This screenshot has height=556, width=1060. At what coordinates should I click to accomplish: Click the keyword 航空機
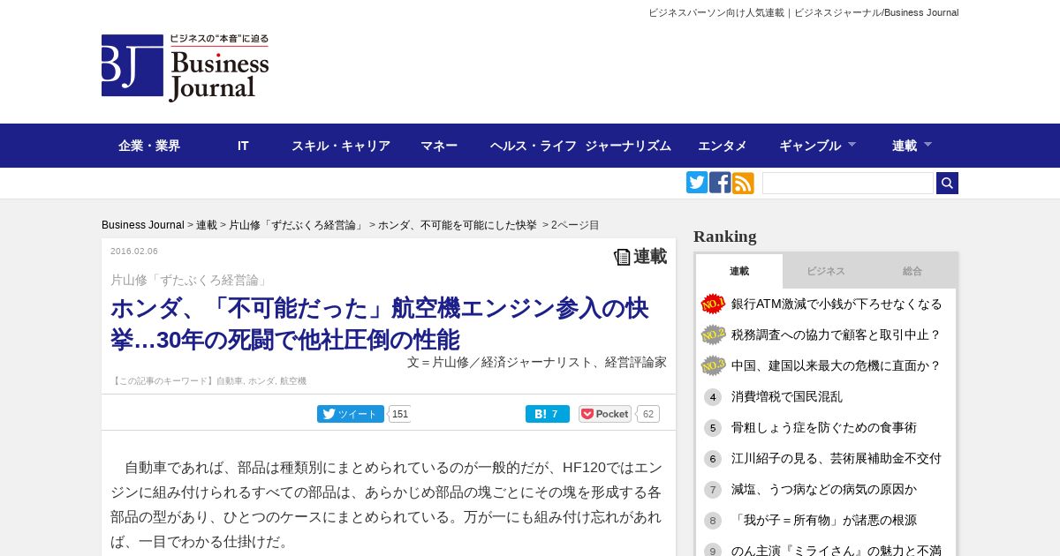293,381
